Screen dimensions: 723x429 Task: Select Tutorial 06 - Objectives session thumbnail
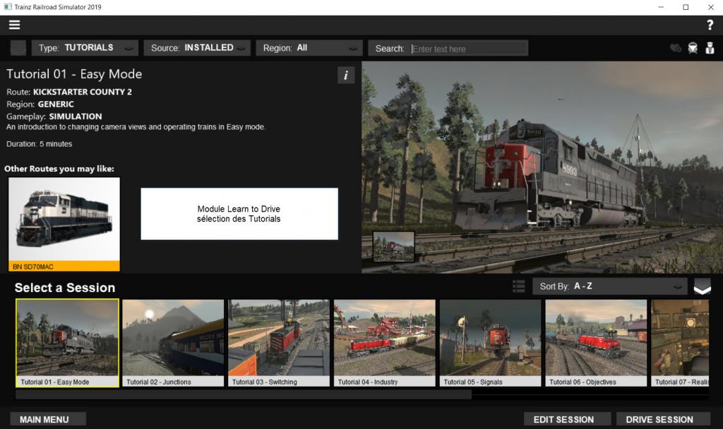point(596,343)
